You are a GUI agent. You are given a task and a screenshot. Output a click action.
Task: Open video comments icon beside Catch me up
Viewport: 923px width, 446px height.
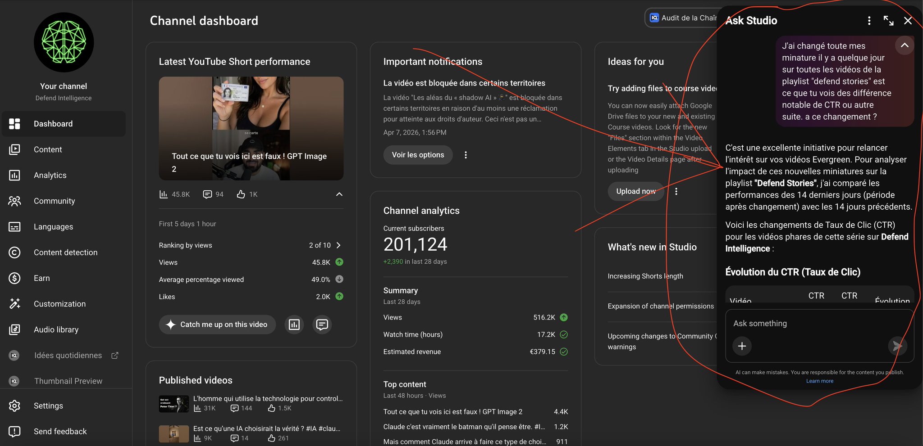(322, 324)
